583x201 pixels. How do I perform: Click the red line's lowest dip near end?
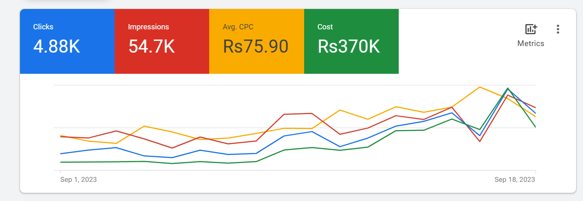480,141
